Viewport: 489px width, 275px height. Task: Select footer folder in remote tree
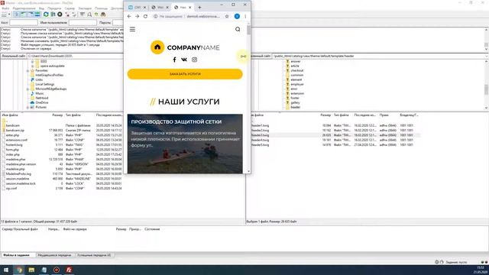click(x=295, y=98)
